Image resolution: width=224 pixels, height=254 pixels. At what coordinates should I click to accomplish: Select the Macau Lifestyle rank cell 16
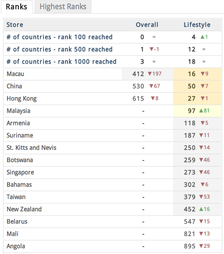[x=197, y=74]
